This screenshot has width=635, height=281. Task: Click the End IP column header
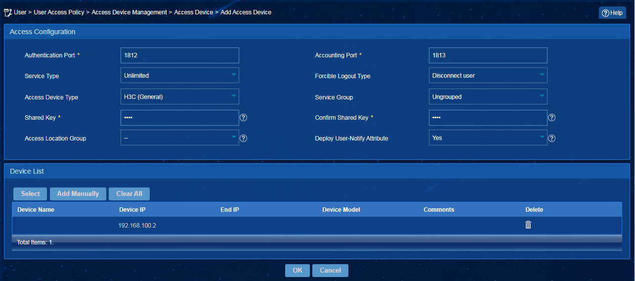[230, 210]
